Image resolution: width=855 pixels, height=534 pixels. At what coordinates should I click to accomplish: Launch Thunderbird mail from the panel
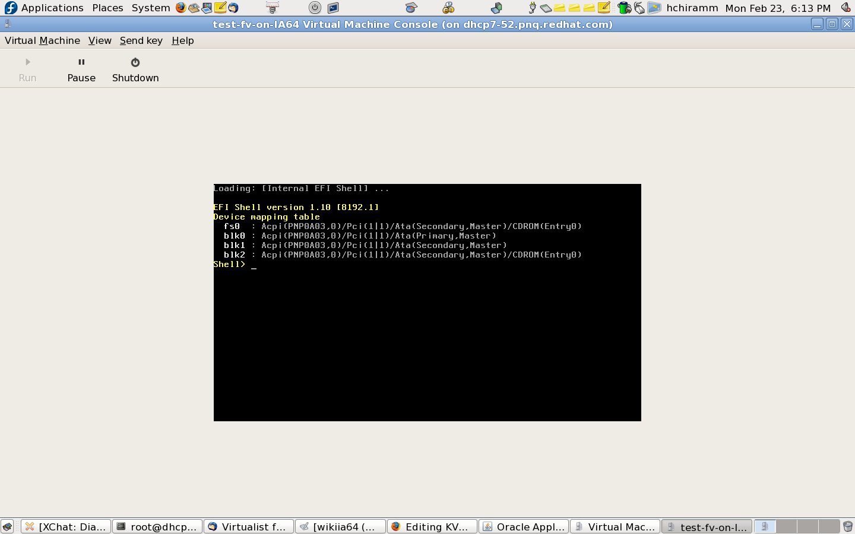coord(233,8)
